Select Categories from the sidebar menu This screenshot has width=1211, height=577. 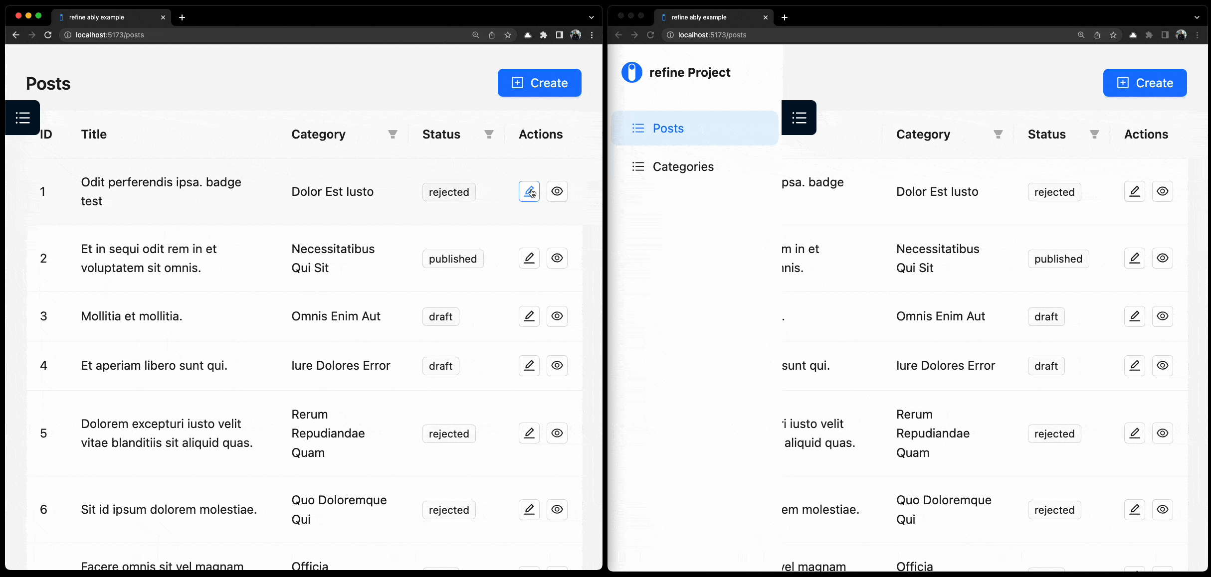[x=683, y=166]
